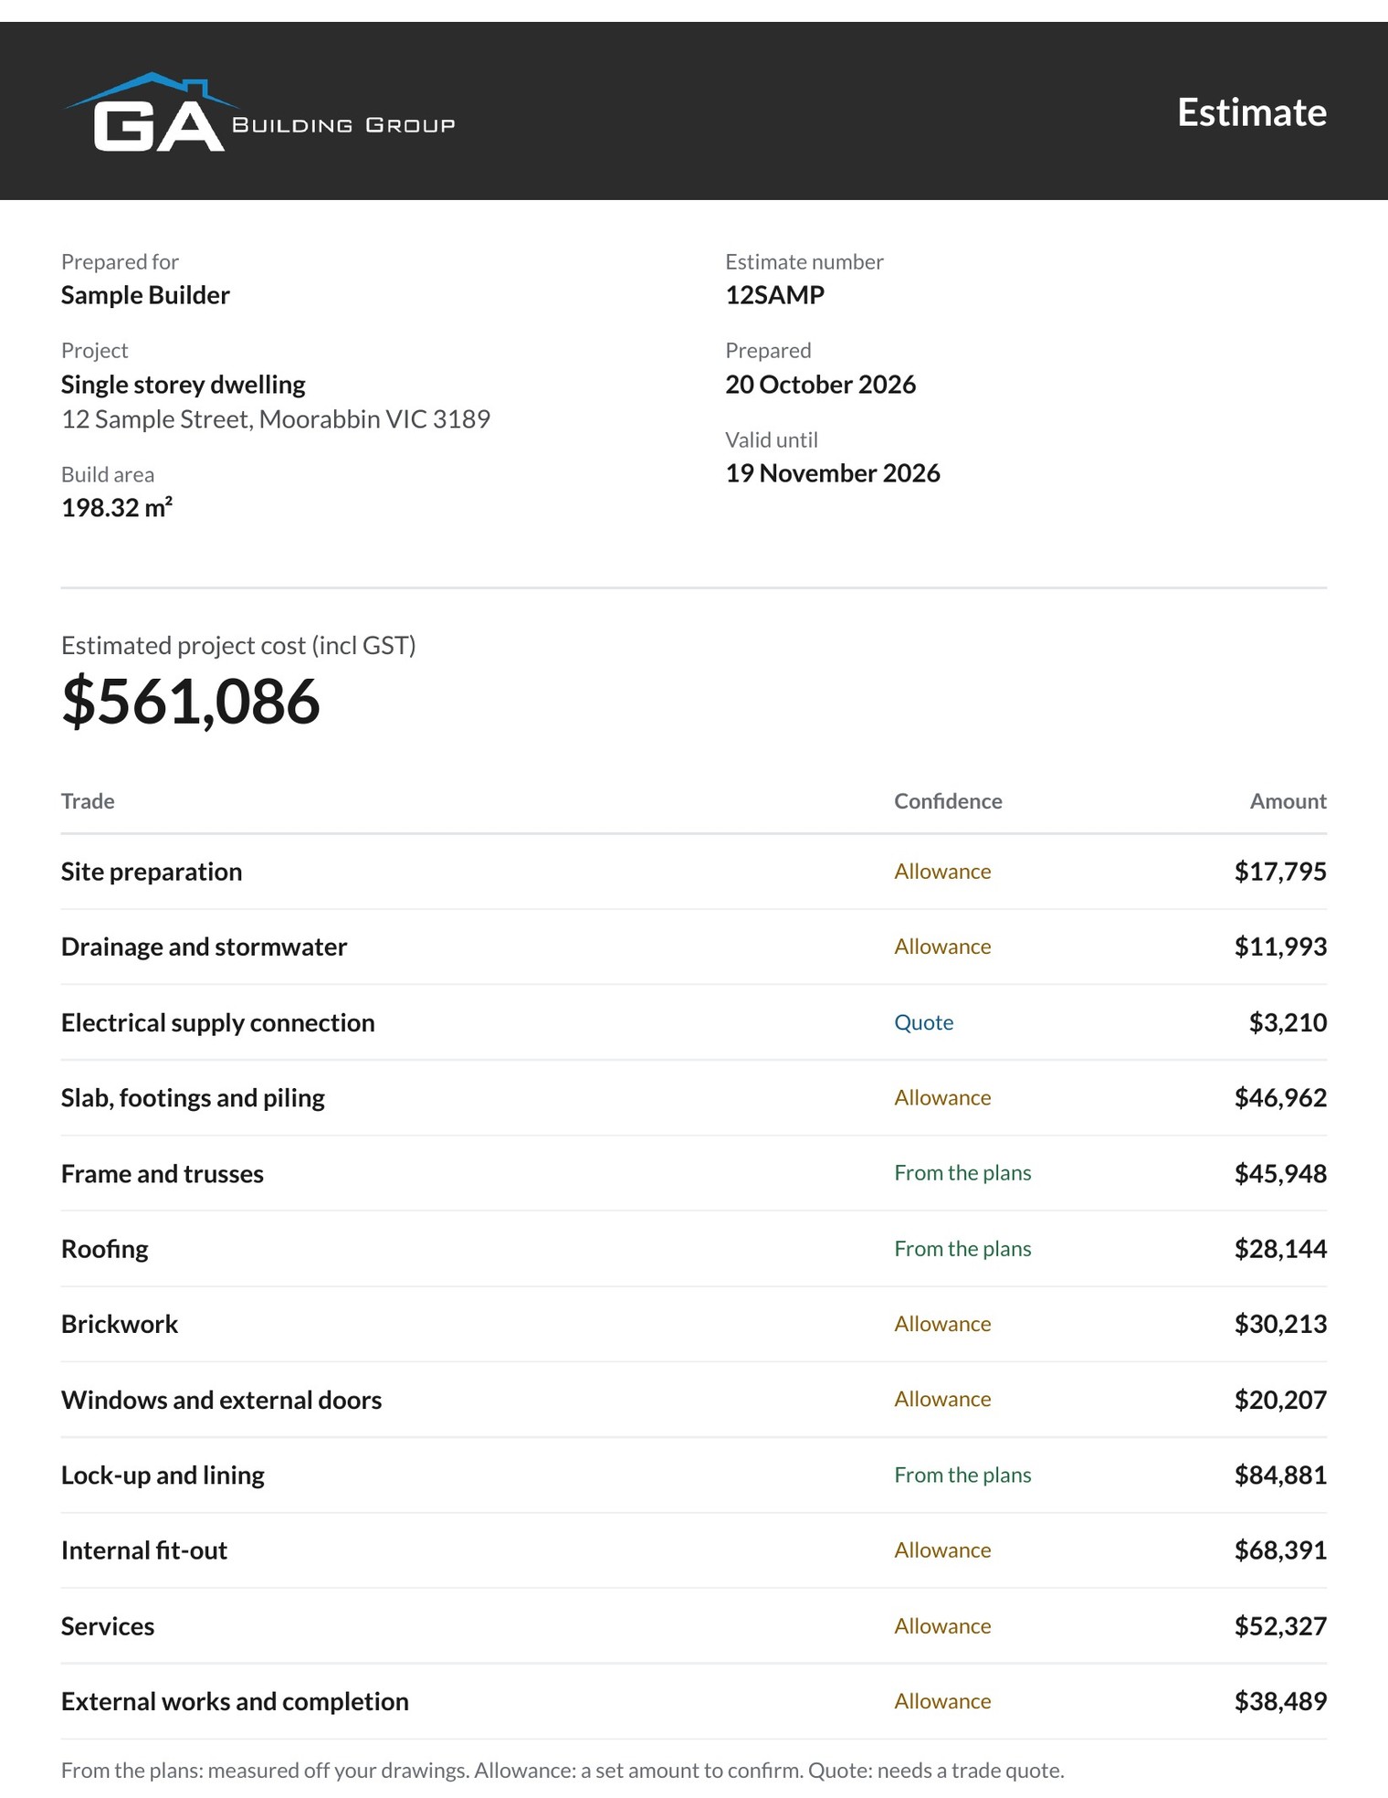The image size is (1388, 1798).
Task: Click the $17,795 amount
Action: [x=1280, y=872]
